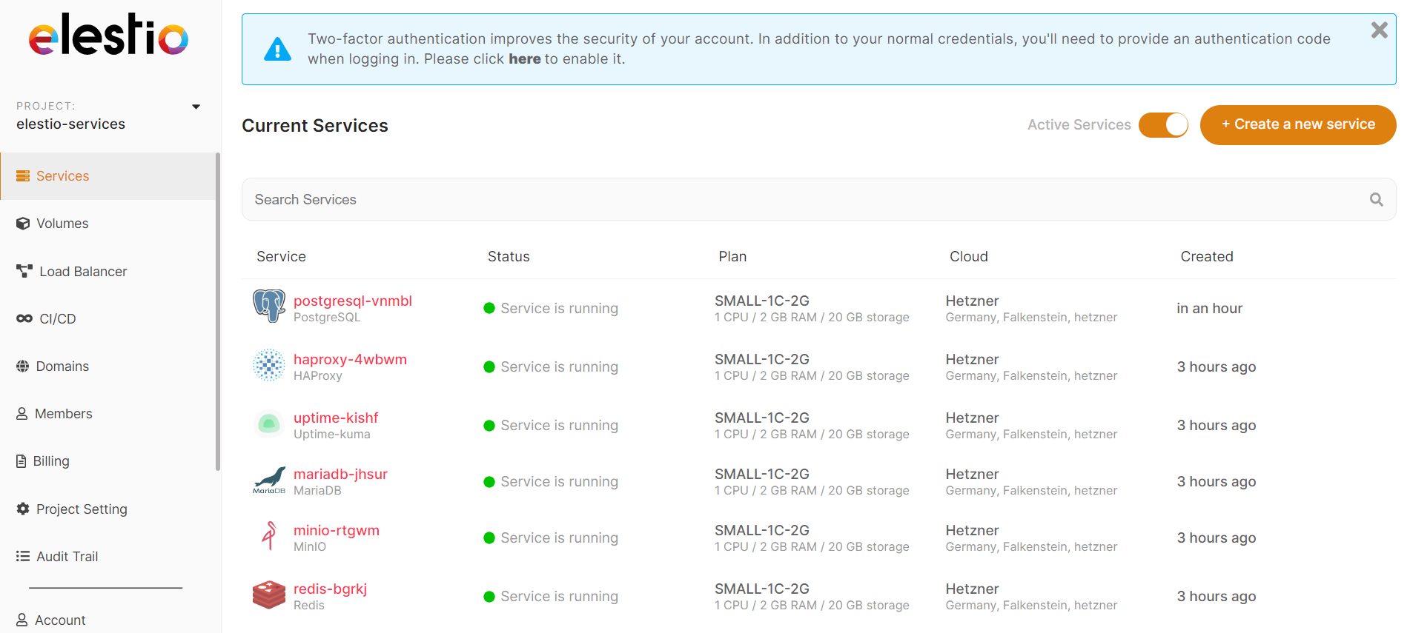Go to the CI/CD section
The height and width of the screenshot is (633, 1410).
(x=57, y=319)
